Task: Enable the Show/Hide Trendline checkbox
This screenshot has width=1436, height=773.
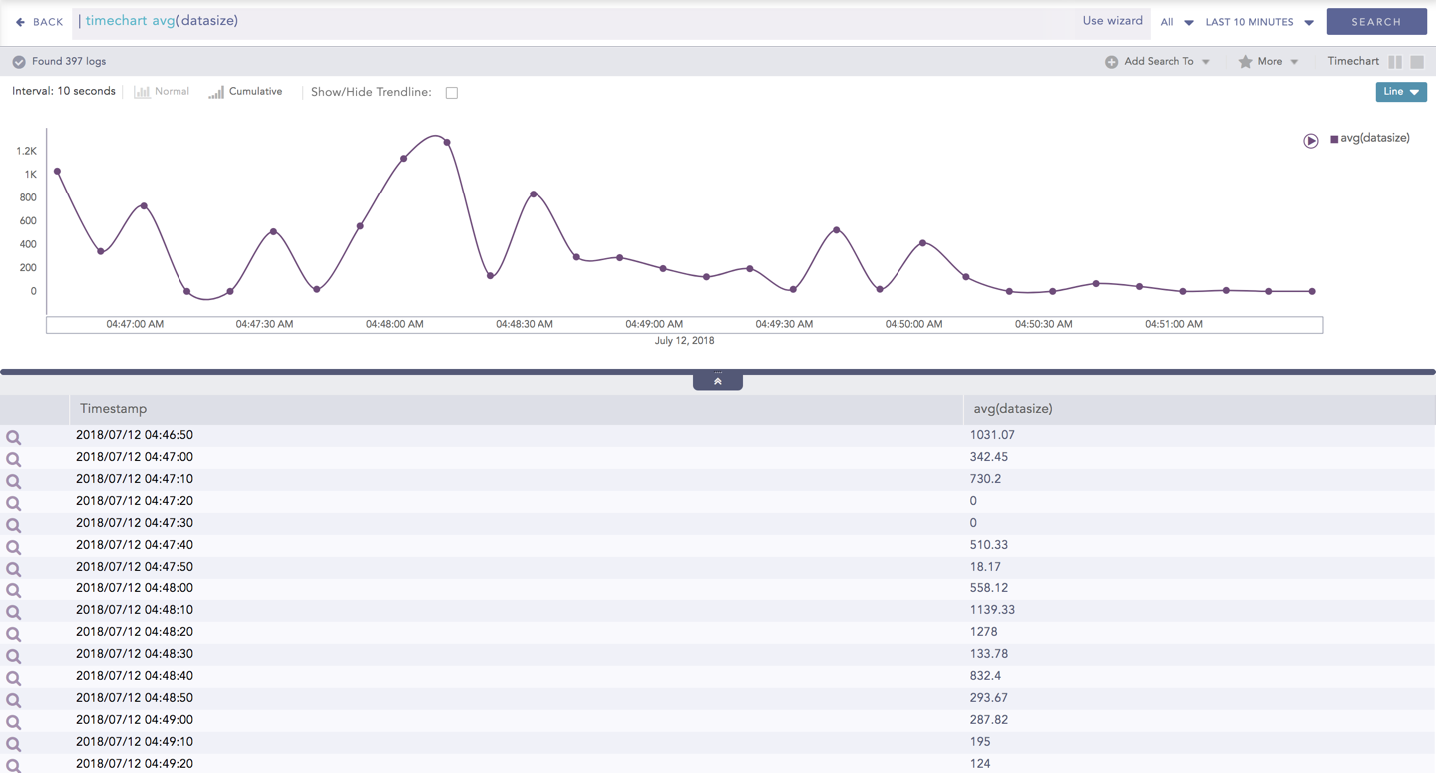Action: 452,93
